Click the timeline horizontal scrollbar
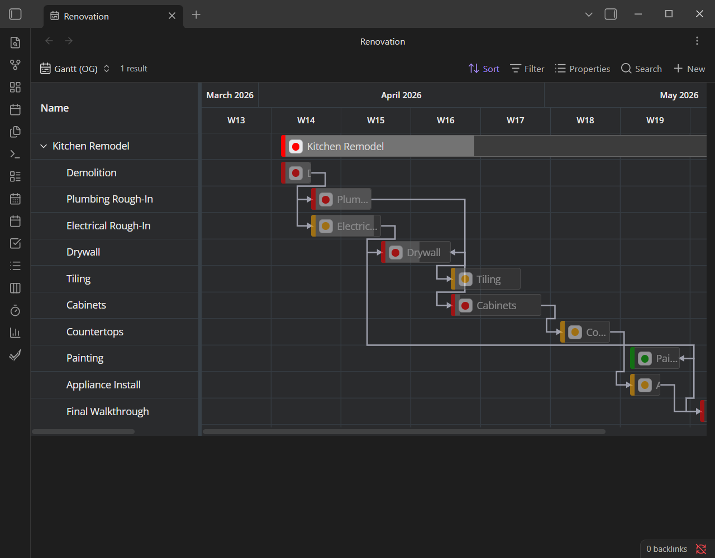715x558 pixels. pyautogui.click(x=404, y=431)
